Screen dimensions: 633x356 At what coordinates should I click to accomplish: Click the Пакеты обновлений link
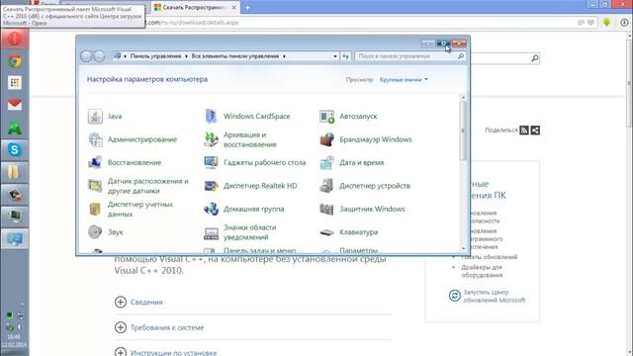pyautogui.click(x=490, y=257)
